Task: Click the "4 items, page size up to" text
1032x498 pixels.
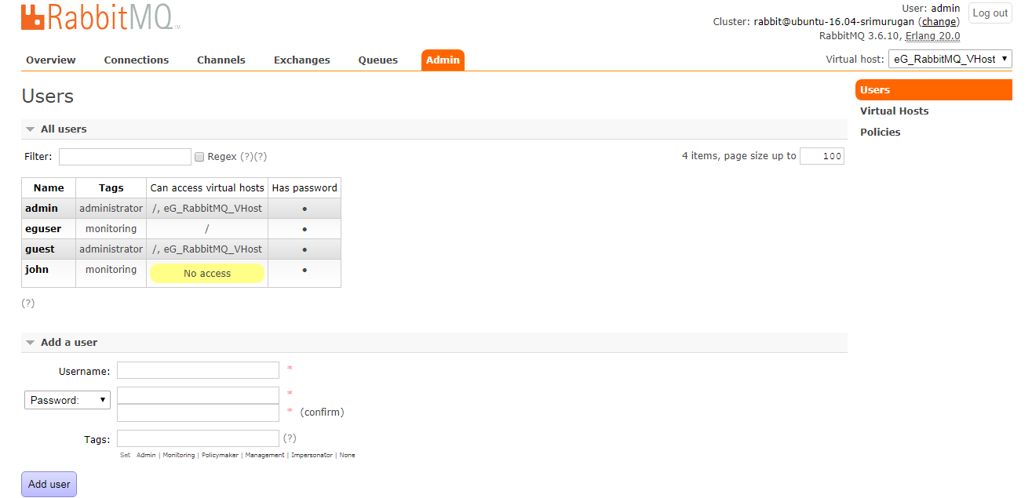Action: tap(739, 156)
